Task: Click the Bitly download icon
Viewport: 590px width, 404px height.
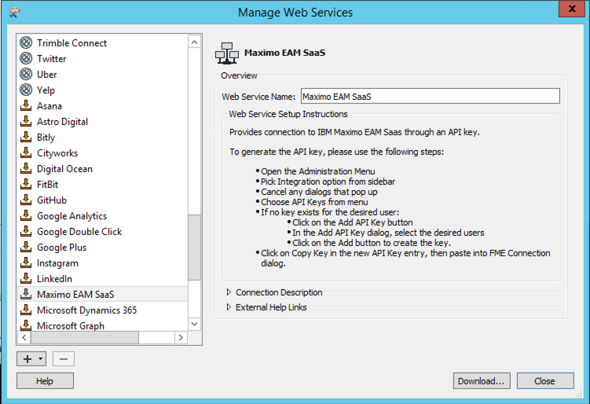Action: (26, 137)
